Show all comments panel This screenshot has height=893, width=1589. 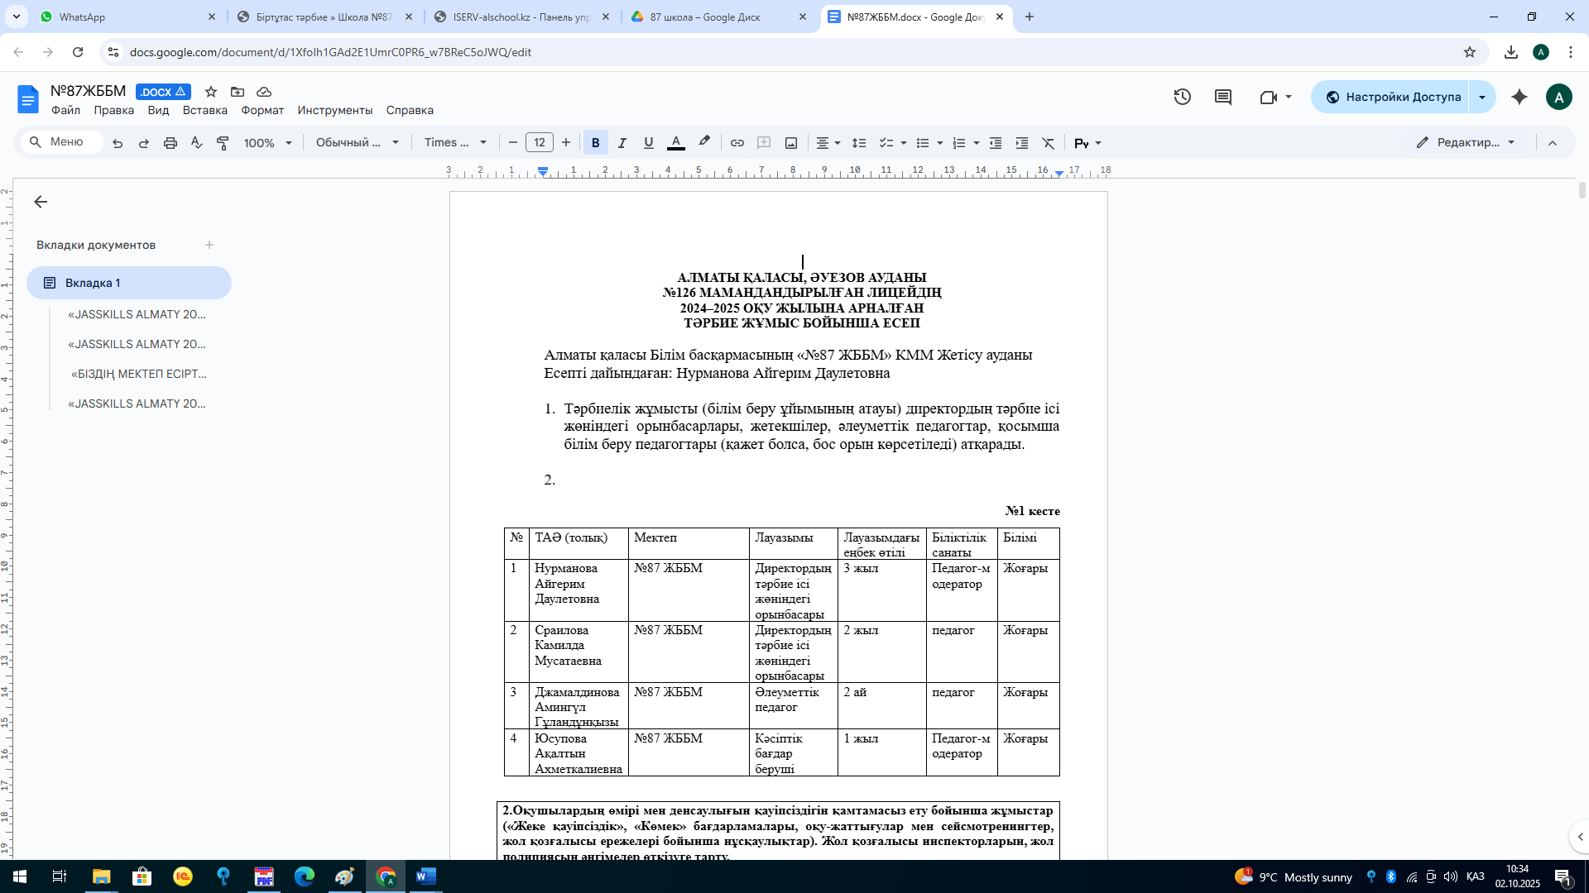point(1223,97)
